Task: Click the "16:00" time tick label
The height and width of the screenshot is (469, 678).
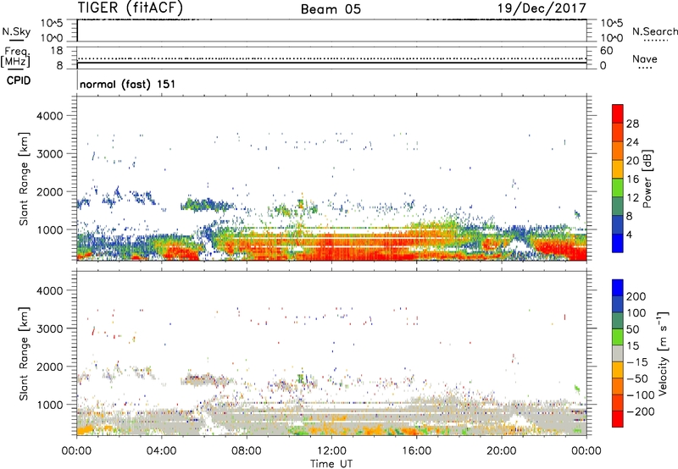Action: pyautogui.click(x=416, y=451)
